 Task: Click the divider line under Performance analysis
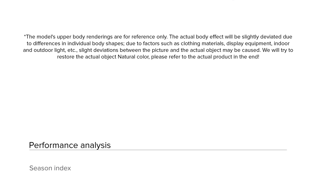tap(158, 150)
